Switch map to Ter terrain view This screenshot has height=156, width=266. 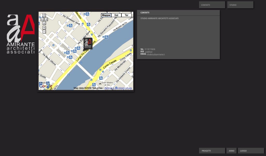tap(127, 15)
